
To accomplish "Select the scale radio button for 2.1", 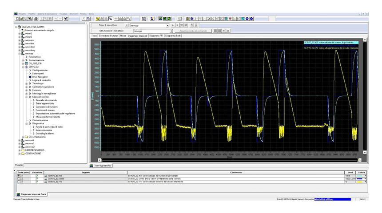I will click(19, 176).
